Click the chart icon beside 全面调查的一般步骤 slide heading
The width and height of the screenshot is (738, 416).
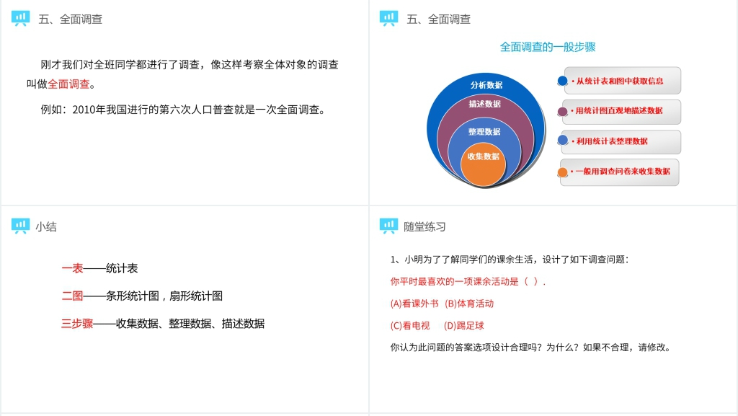pyautogui.click(x=388, y=18)
